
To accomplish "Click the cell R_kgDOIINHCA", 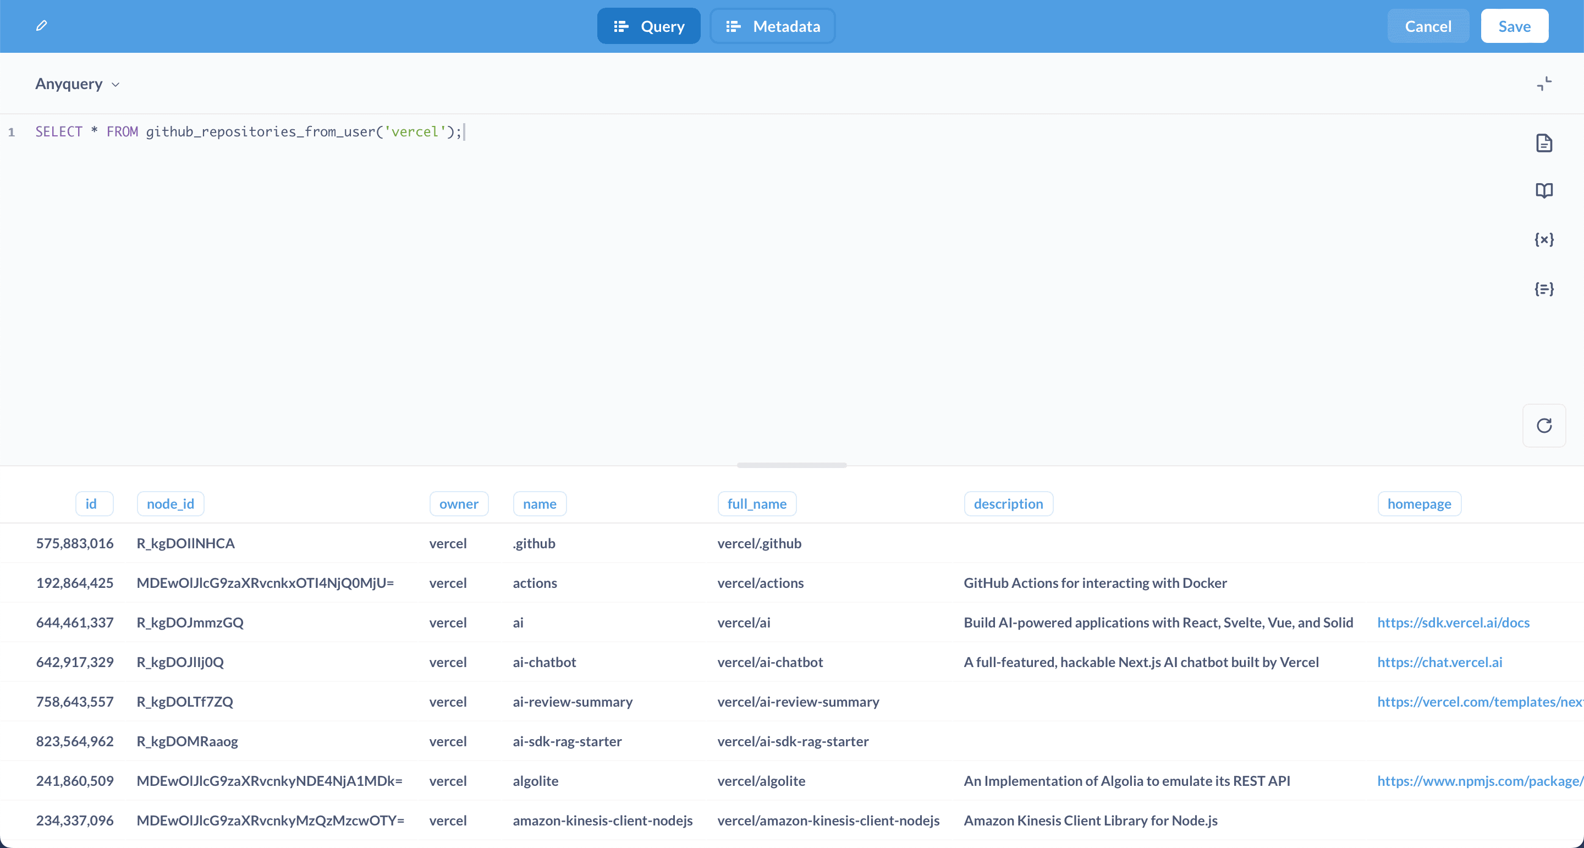I will (186, 543).
